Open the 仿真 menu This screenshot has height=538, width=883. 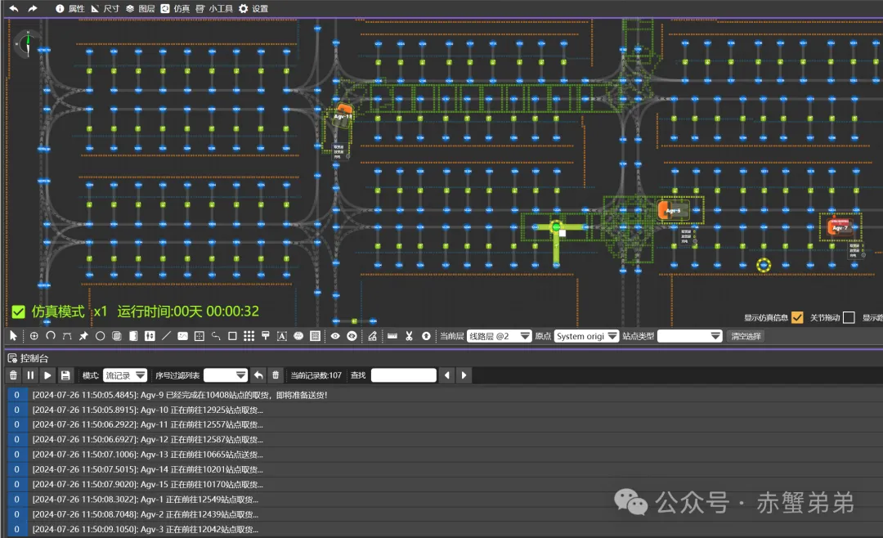[176, 8]
